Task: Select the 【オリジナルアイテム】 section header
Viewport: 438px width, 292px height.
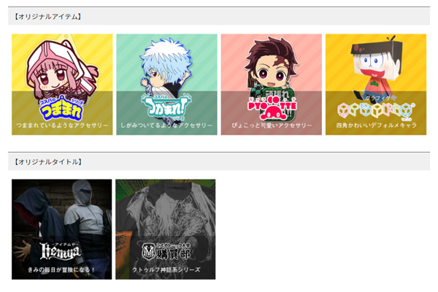Action: point(219,17)
